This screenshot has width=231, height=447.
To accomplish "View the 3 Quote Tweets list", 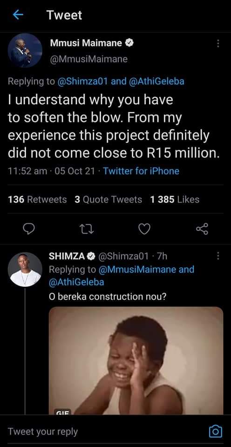I will [x=108, y=200].
